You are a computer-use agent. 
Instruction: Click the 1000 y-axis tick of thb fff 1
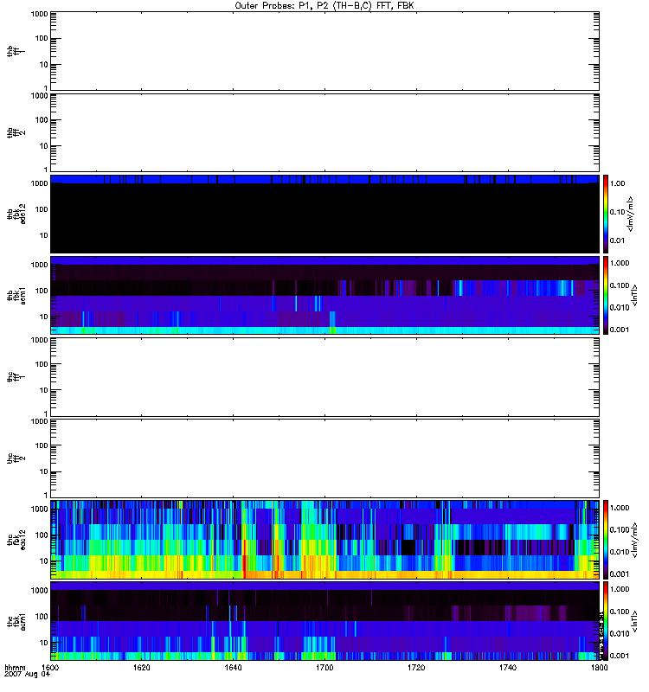(x=39, y=14)
